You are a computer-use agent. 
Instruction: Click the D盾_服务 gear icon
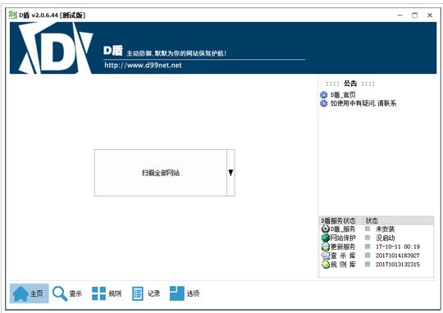(x=326, y=229)
